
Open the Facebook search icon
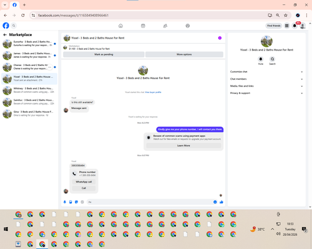tap(14, 26)
